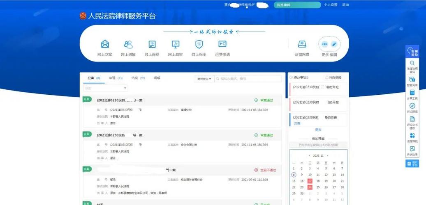Open second to-do 开庭 reminder item
The width and height of the screenshot is (426, 205).
coord(318,104)
